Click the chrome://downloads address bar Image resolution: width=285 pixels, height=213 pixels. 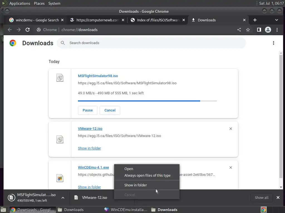tap(134, 30)
